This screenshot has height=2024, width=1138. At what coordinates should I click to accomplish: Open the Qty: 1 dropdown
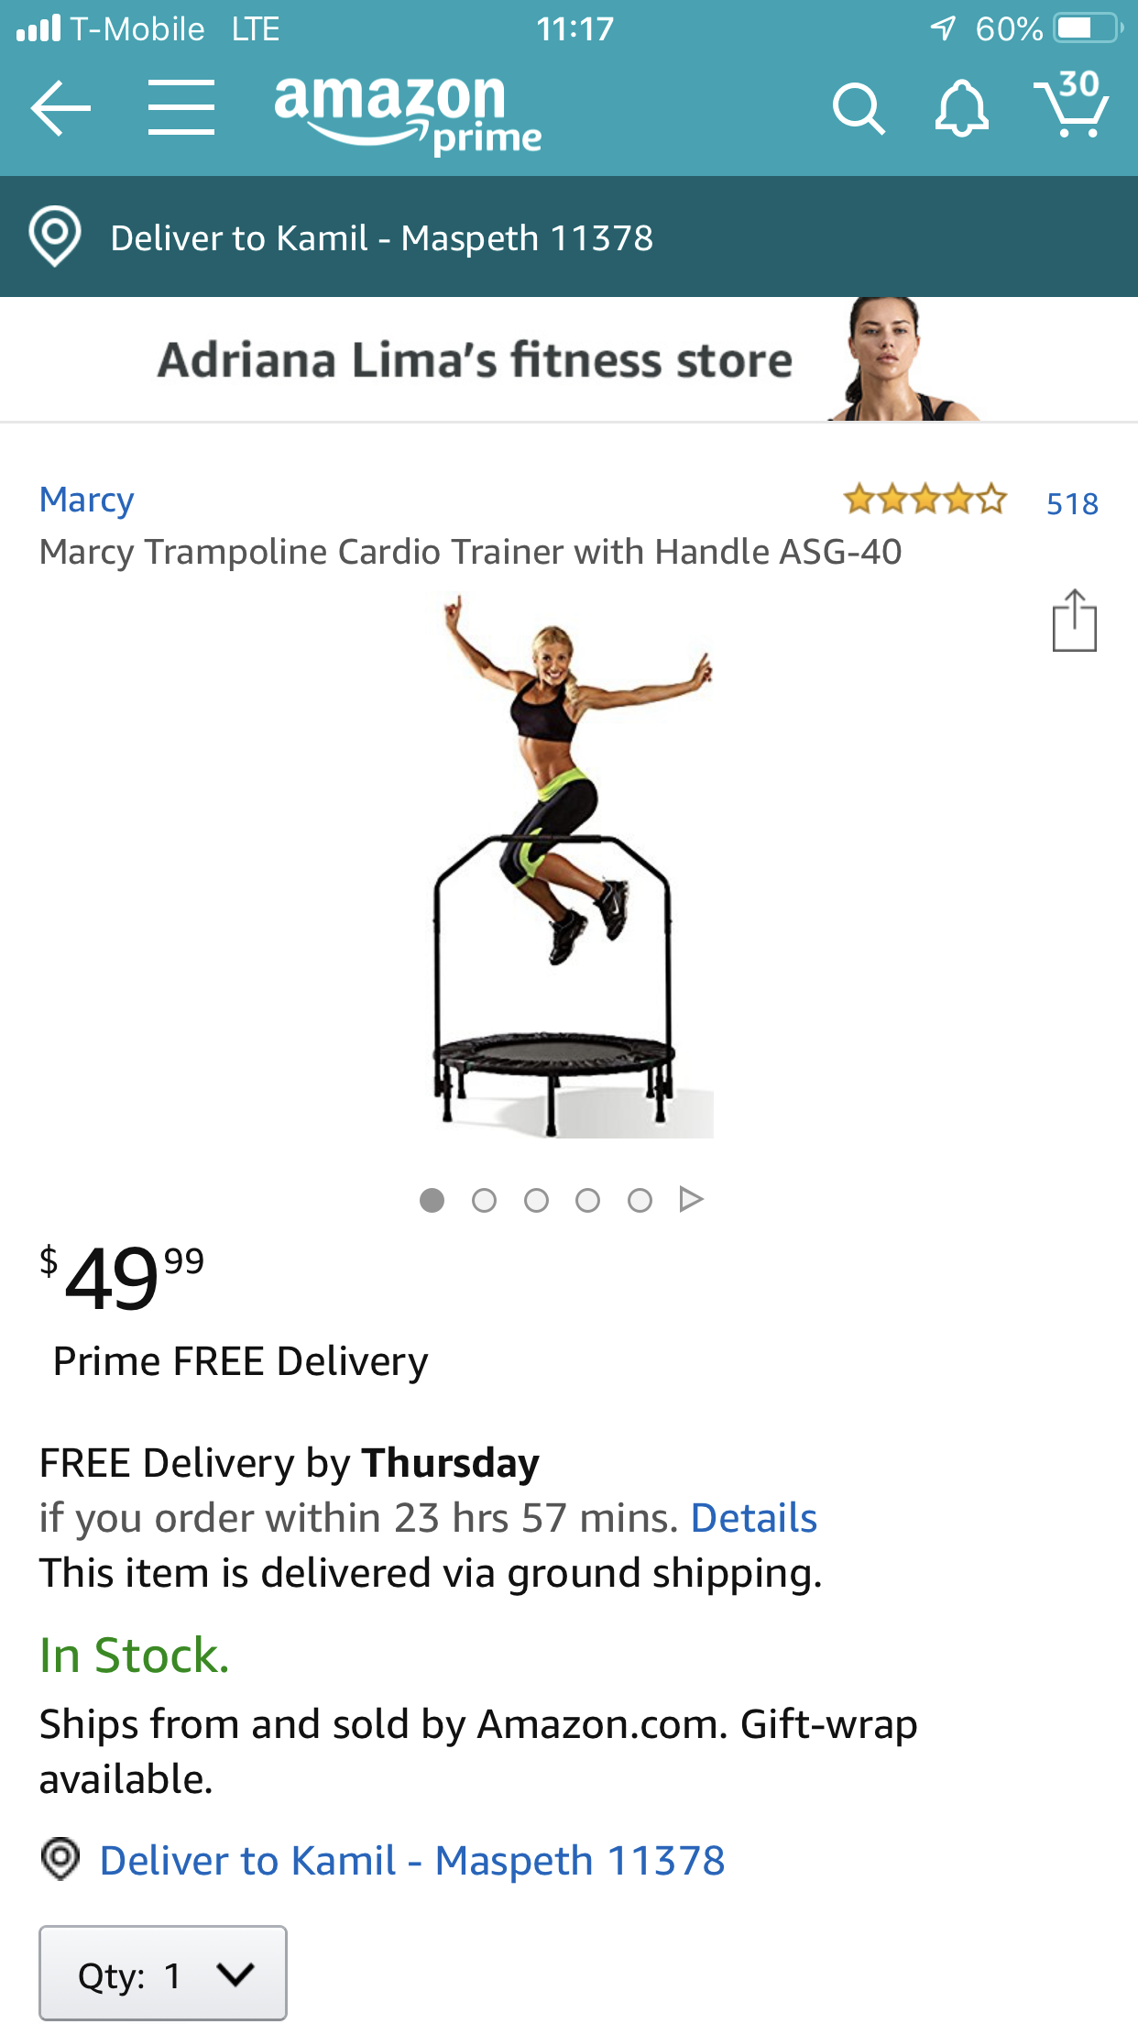163,1973
